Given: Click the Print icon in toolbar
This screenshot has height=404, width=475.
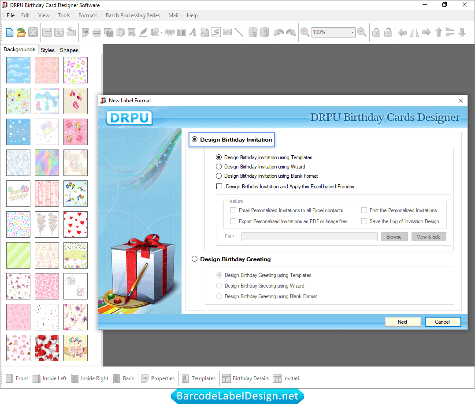Looking at the screenshot, I should point(96,32).
